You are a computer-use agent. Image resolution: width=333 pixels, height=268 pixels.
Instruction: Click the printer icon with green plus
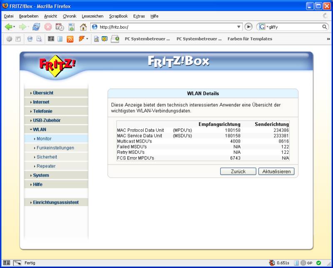(115, 39)
